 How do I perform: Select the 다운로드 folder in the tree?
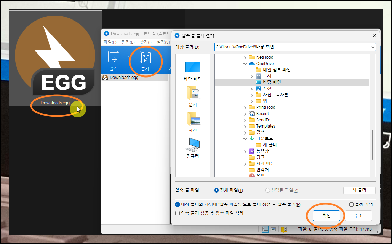261,138
